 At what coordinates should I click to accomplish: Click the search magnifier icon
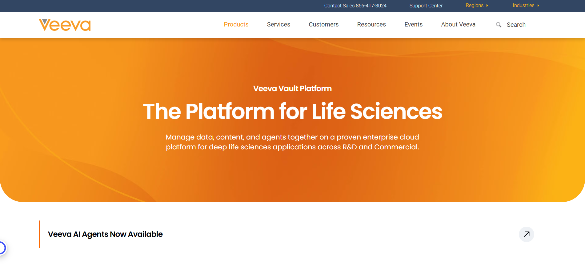tap(499, 25)
